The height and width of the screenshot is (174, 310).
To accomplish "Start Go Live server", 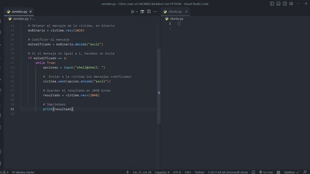I will [x=266, y=172].
